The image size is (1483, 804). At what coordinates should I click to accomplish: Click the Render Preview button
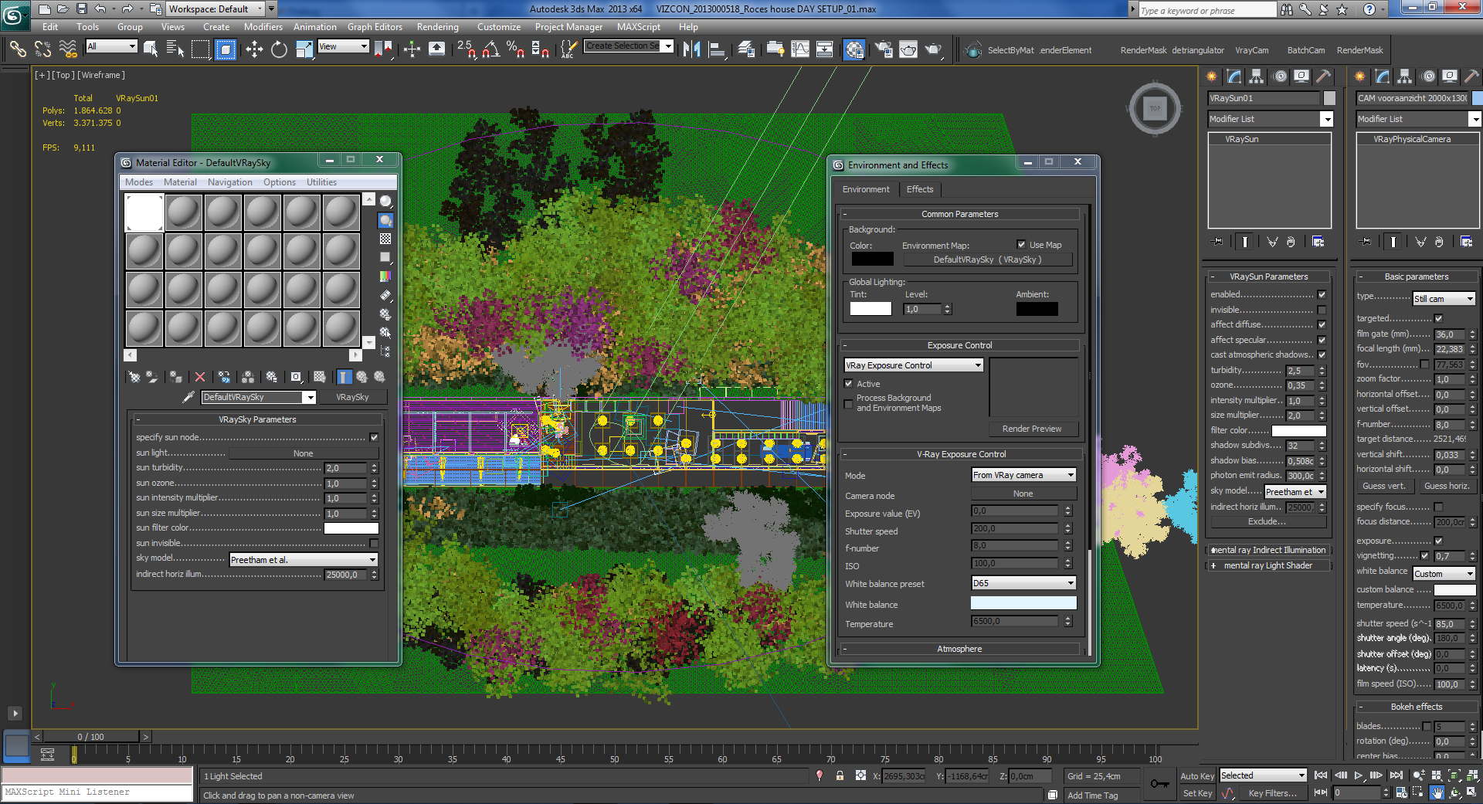tap(1032, 429)
